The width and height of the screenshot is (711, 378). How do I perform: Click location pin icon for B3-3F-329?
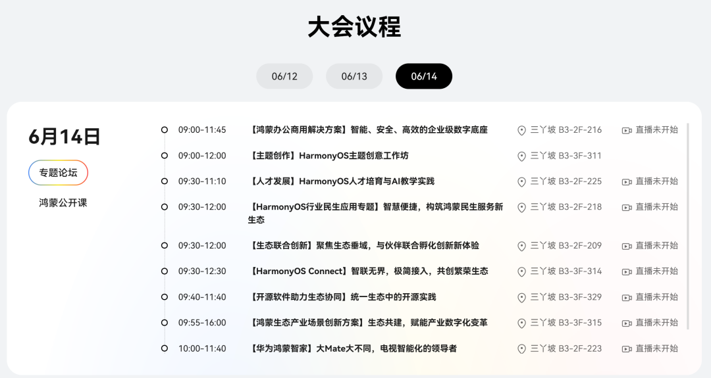point(521,297)
